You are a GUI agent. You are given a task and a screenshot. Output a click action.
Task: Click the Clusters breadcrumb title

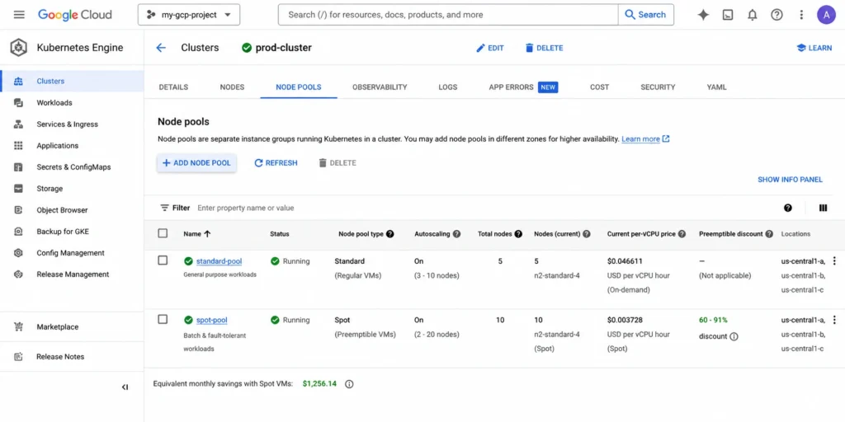click(x=200, y=48)
